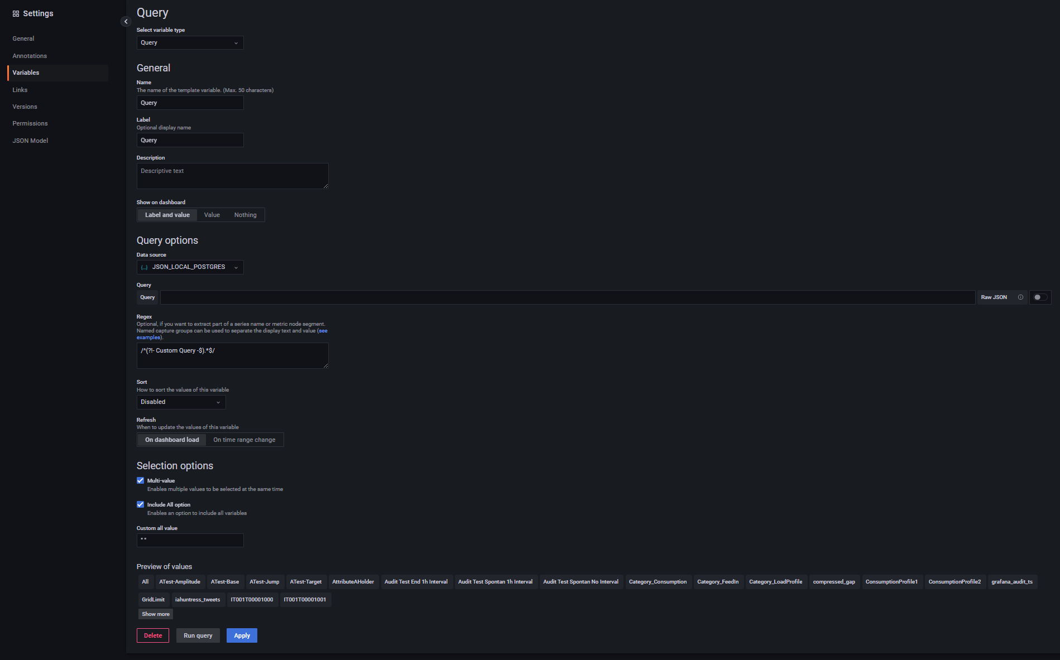Viewport: 1060px width, 660px height.
Task: Click the Settings grid icon
Action: click(x=16, y=14)
